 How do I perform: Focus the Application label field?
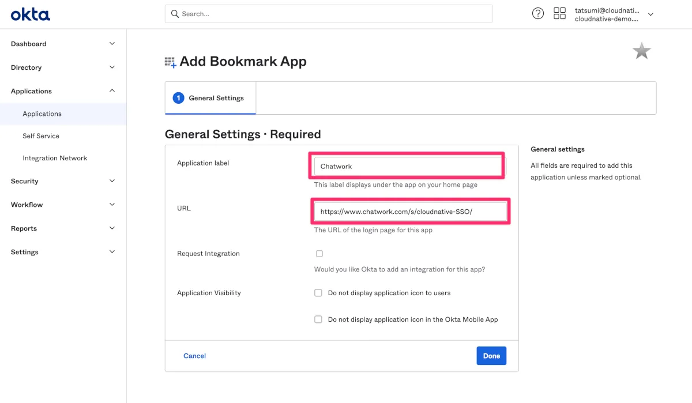(407, 166)
